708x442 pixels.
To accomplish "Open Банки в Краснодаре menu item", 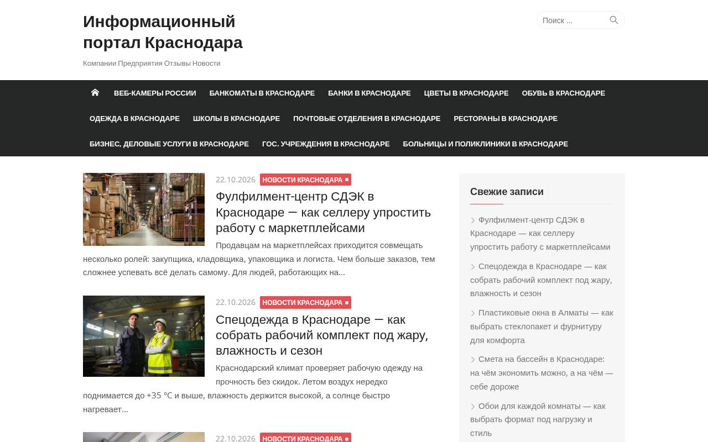I will click(369, 93).
